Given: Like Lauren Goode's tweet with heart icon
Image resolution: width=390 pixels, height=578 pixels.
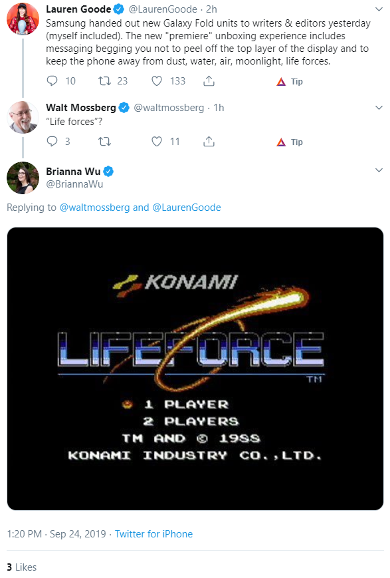Looking at the screenshot, I should (x=157, y=80).
